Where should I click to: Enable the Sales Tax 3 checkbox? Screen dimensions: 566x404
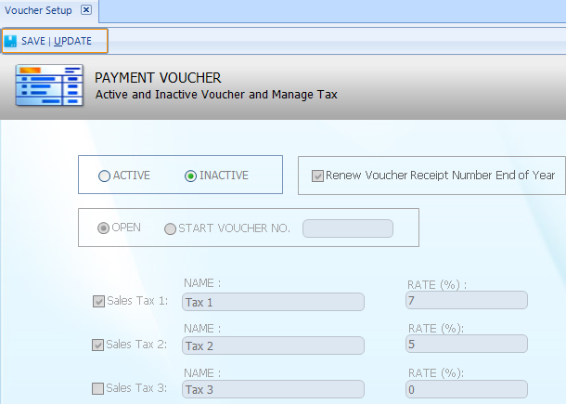(97, 388)
